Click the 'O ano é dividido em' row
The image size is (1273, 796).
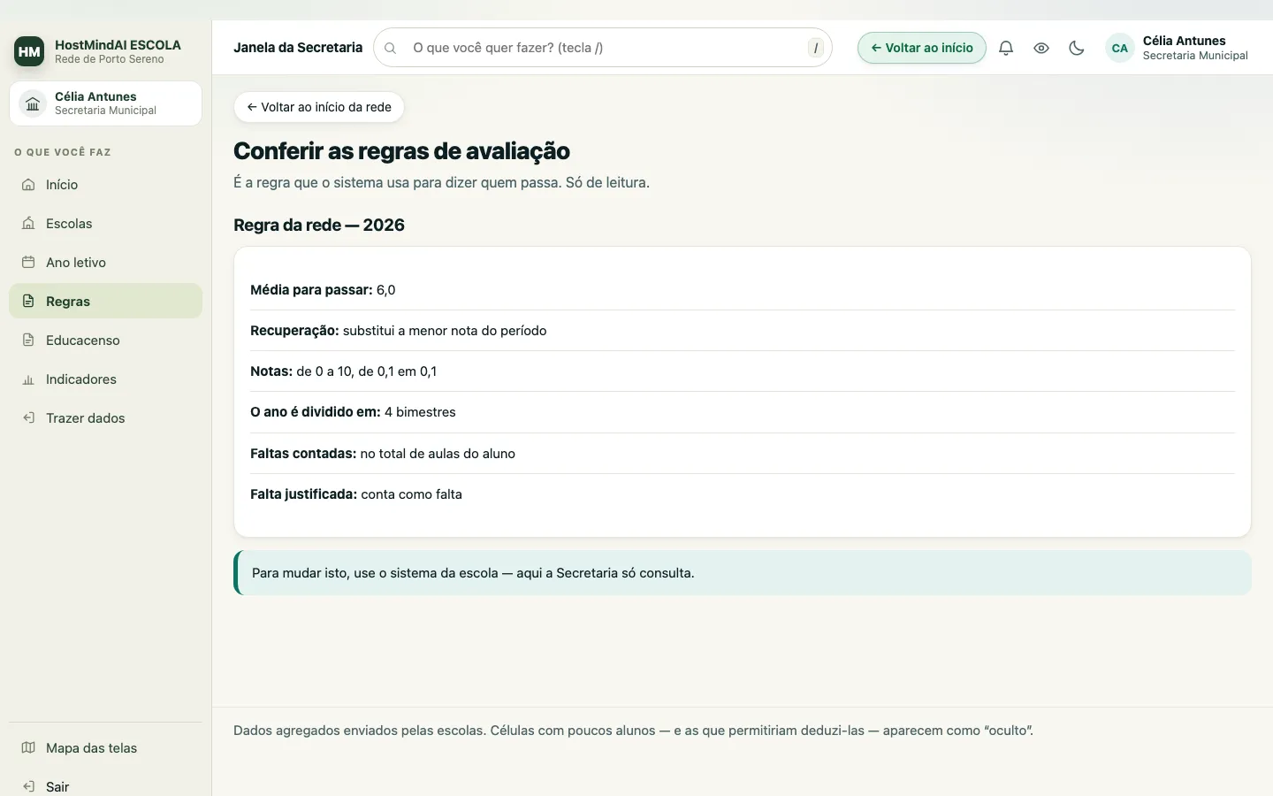[x=743, y=412]
